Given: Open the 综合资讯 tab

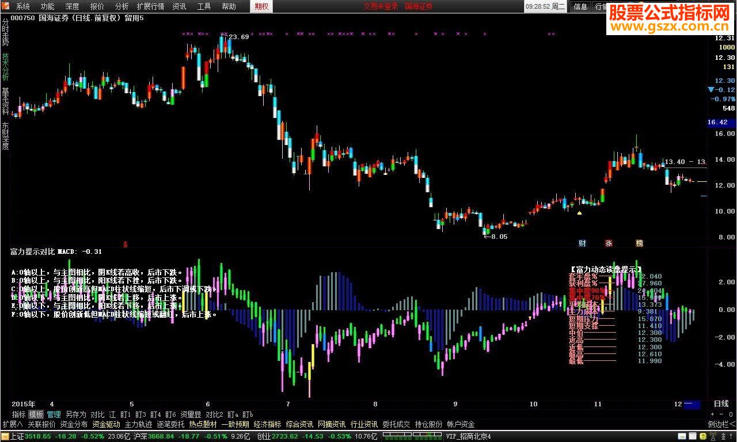Looking at the screenshot, I should 300,425.
